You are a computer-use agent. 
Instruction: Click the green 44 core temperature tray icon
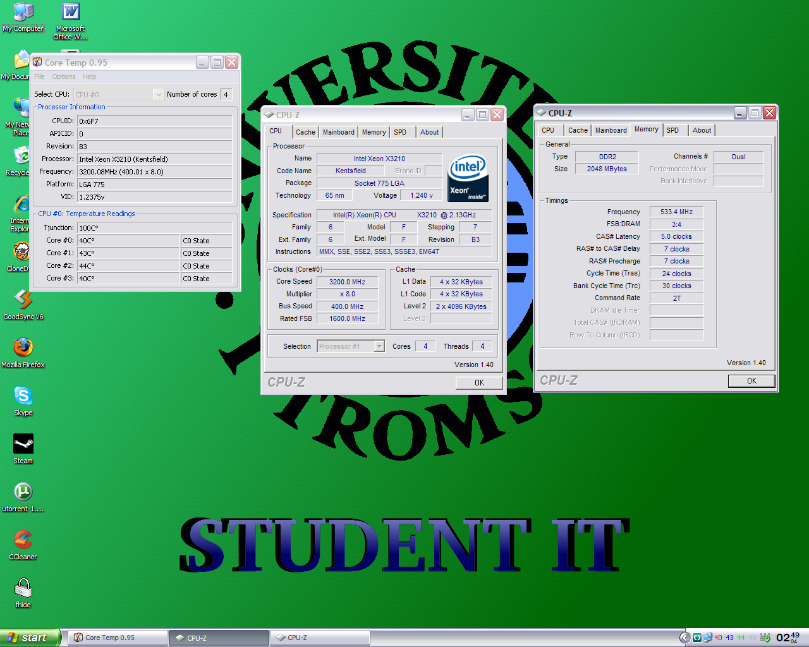[741, 638]
